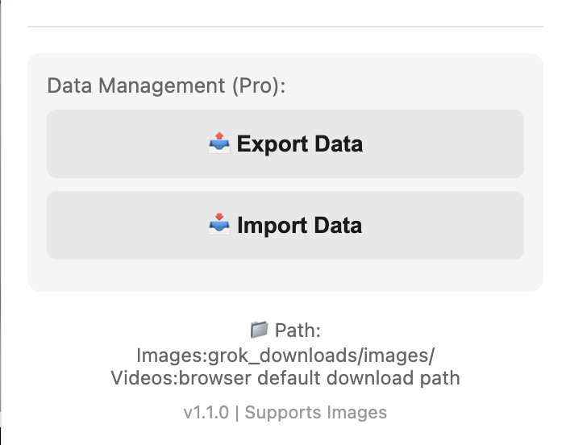Click the Supports Images footer text
Viewport: 566px width, 445px height.
[316, 413]
